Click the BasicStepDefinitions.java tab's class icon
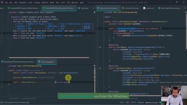The height and width of the screenshot is (105, 187). [159, 8]
